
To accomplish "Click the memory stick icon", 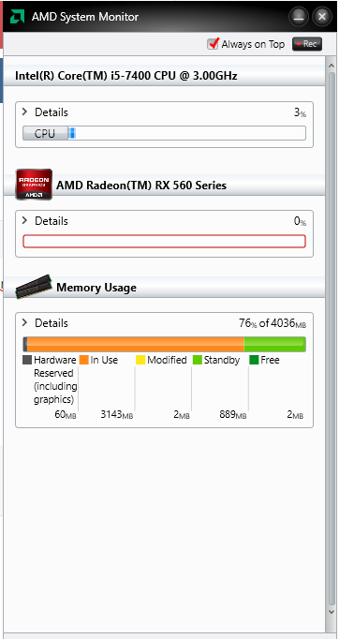I will 34,287.
